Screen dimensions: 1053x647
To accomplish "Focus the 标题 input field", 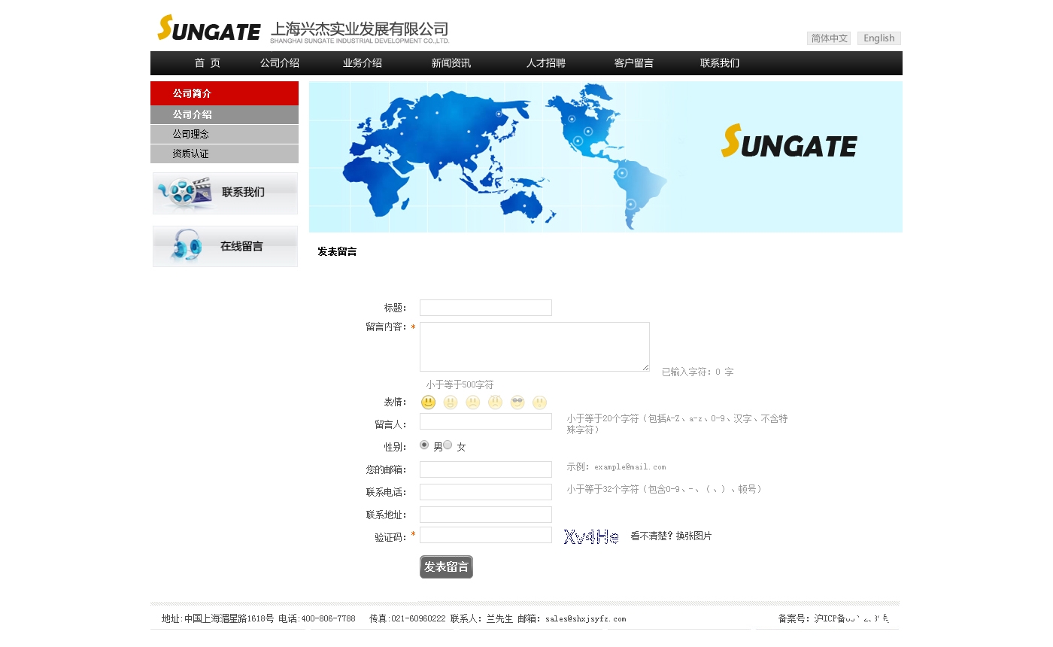I will [486, 308].
